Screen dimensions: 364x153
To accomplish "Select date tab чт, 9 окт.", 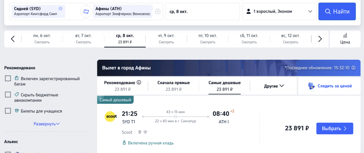I will coord(166,39).
